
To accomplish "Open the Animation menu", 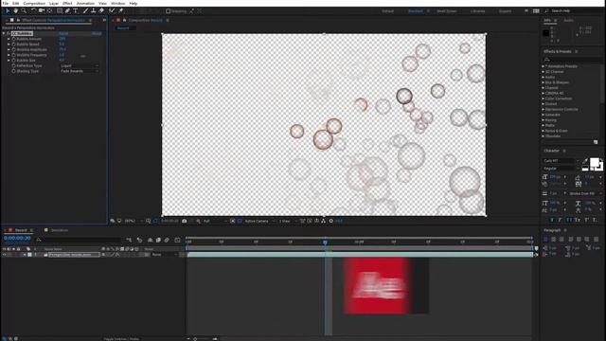I will 85,3.
